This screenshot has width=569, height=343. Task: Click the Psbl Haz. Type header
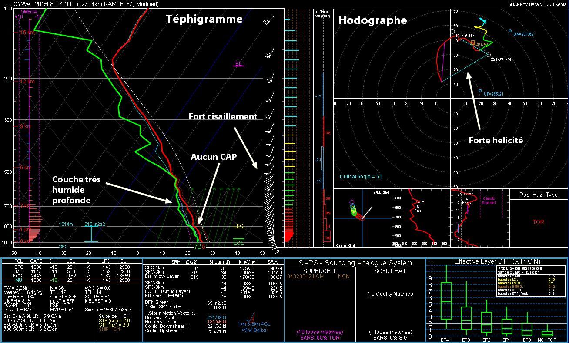[x=538, y=195]
